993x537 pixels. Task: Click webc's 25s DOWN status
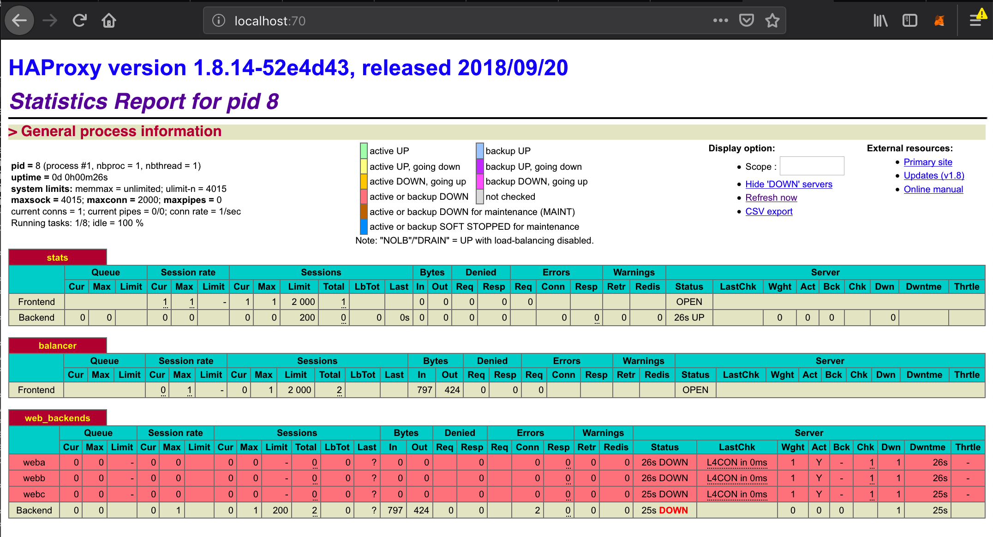[x=664, y=494]
